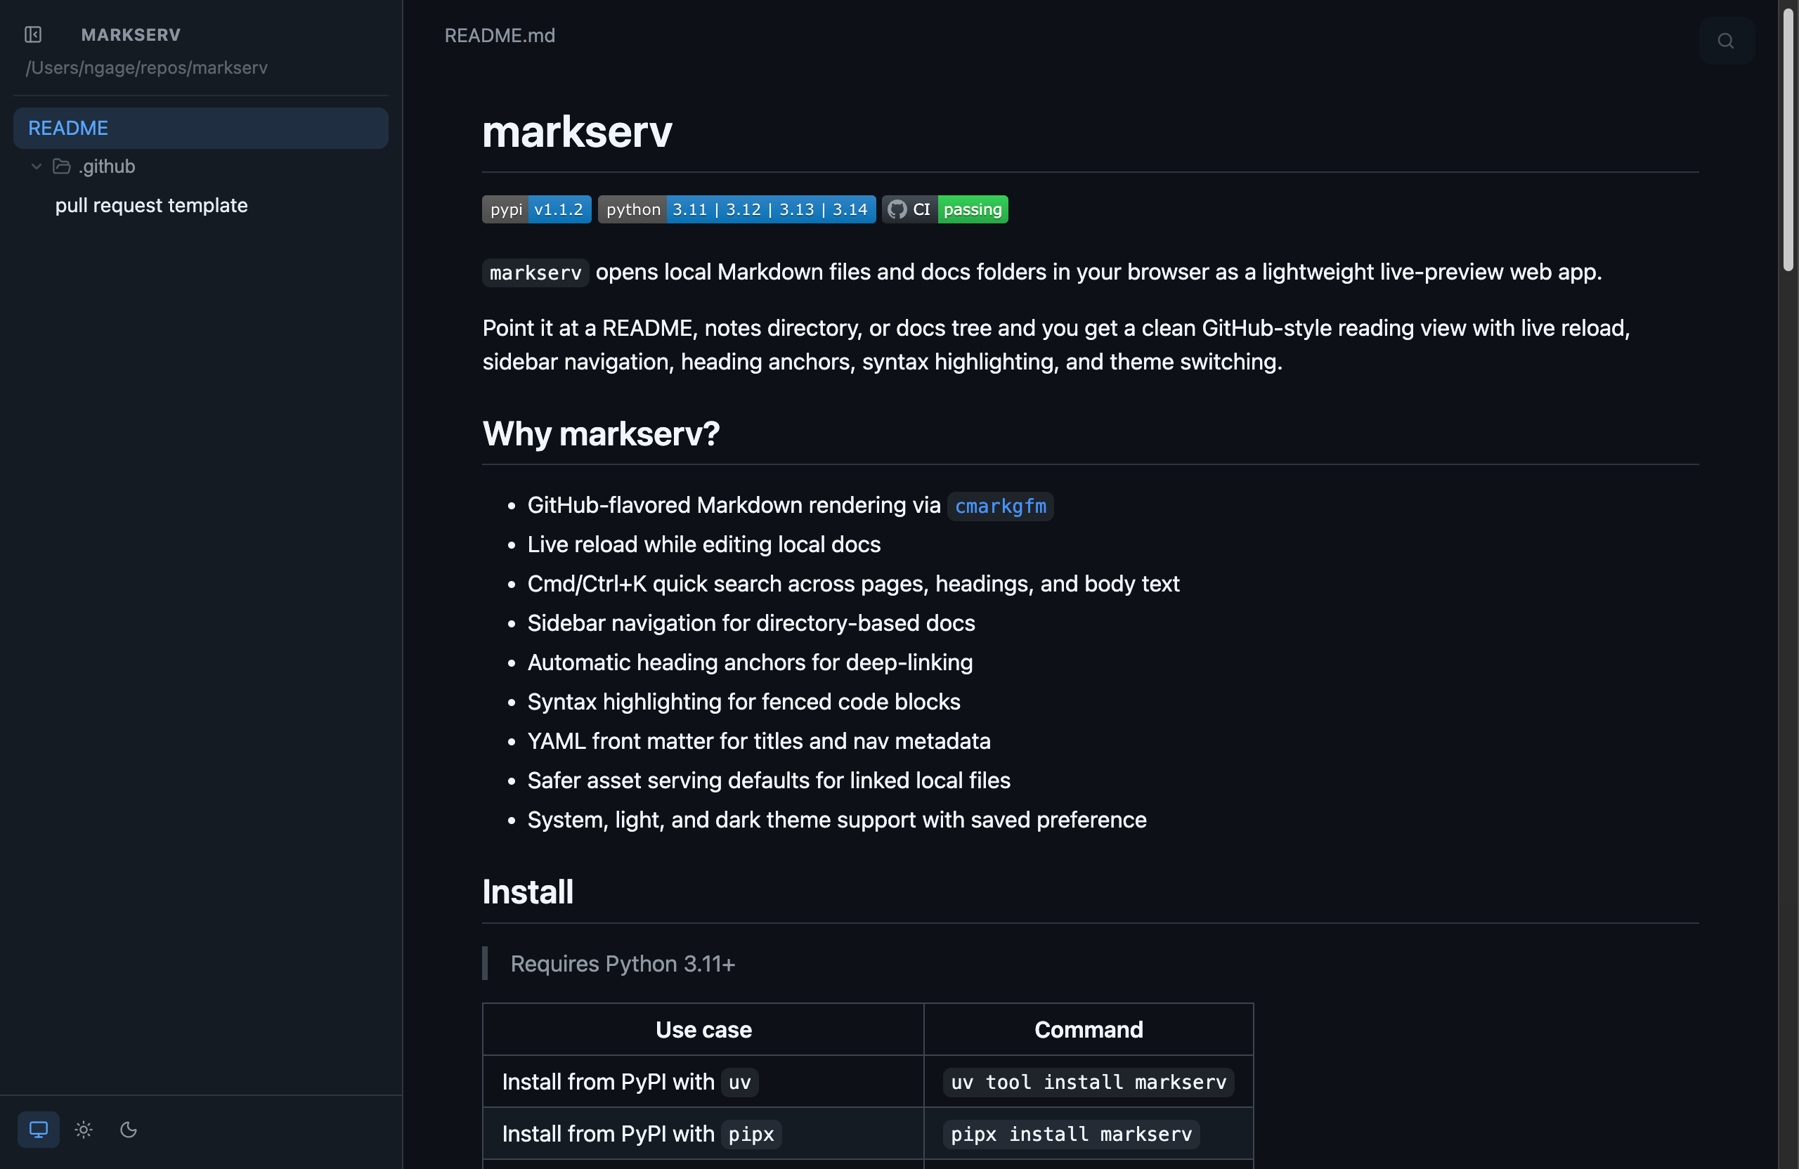Click the repo path /Users/ngage/repos/markserv

[x=146, y=67]
